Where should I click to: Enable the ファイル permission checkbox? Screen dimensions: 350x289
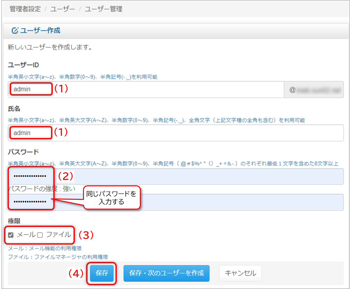(x=40, y=235)
